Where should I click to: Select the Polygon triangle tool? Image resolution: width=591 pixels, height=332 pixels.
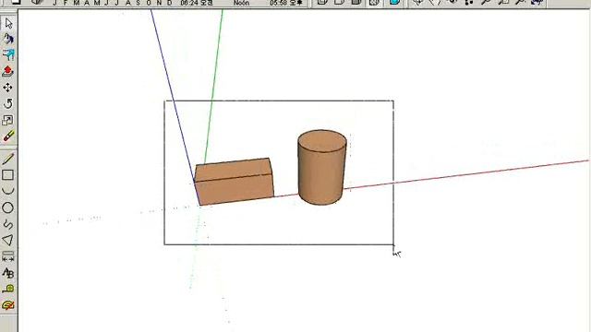click(x=8, y=240)
